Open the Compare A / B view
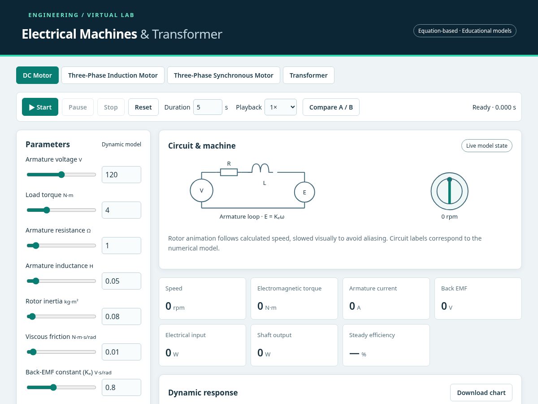This screenshot has width=538, height=404. [x=331, y=107]
